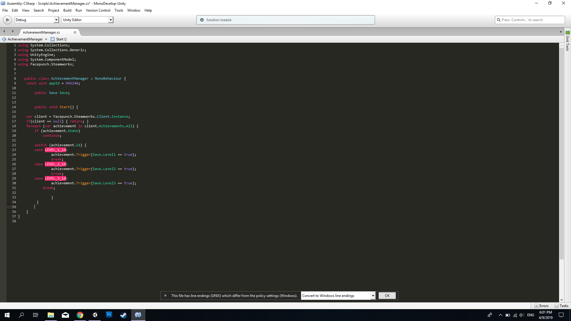
Task: Select the Version Control menu
Action: pos(98,10)
